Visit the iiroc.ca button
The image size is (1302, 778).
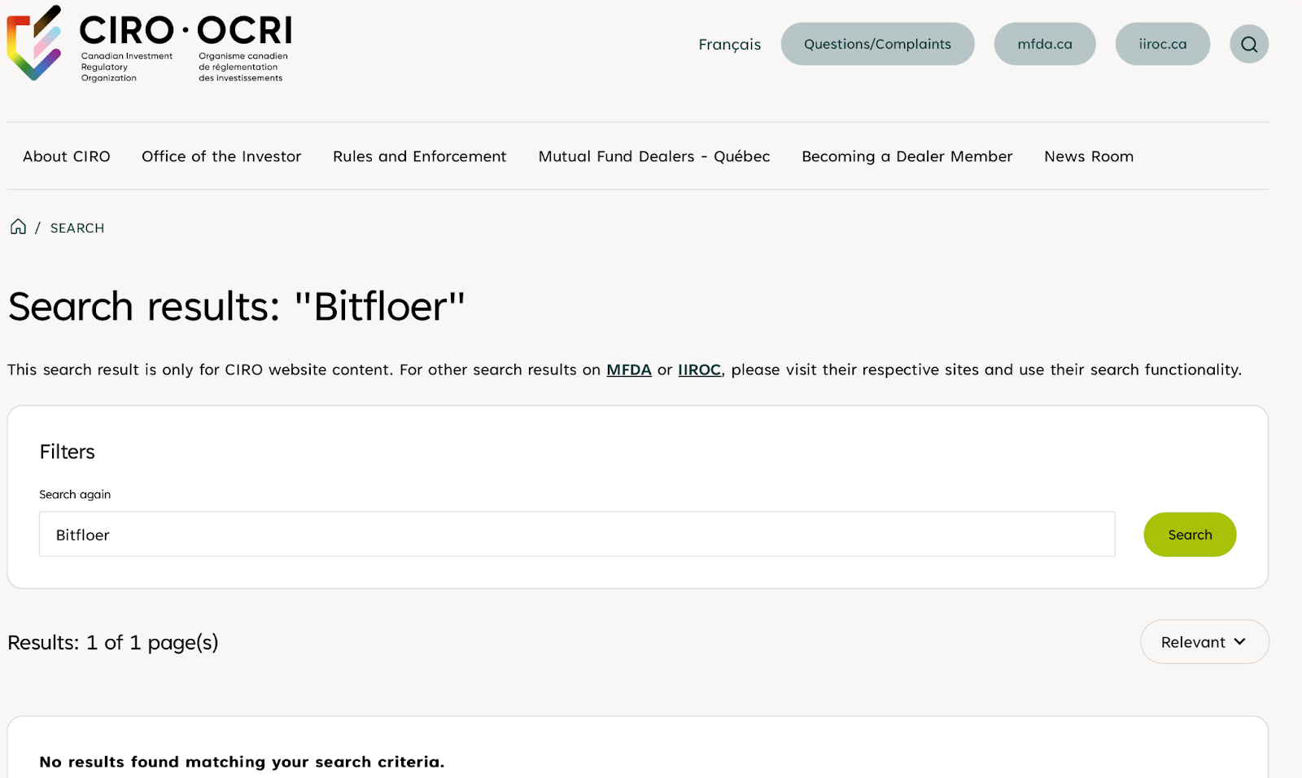tap(1162, 44)
